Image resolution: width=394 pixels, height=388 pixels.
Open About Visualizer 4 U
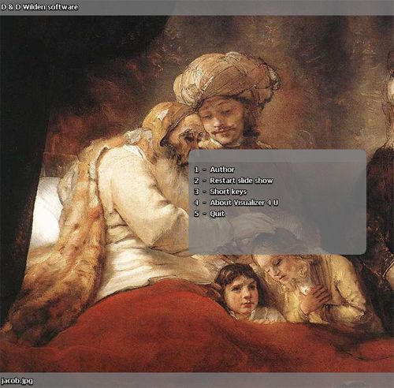243,203
